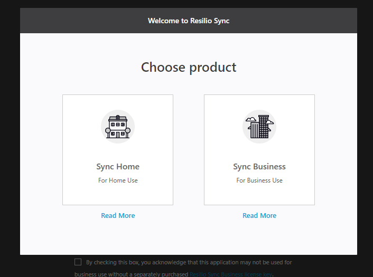Tick the business use acknowledgment checkbox
Screen dimensions: 373x277
point(78,262)
